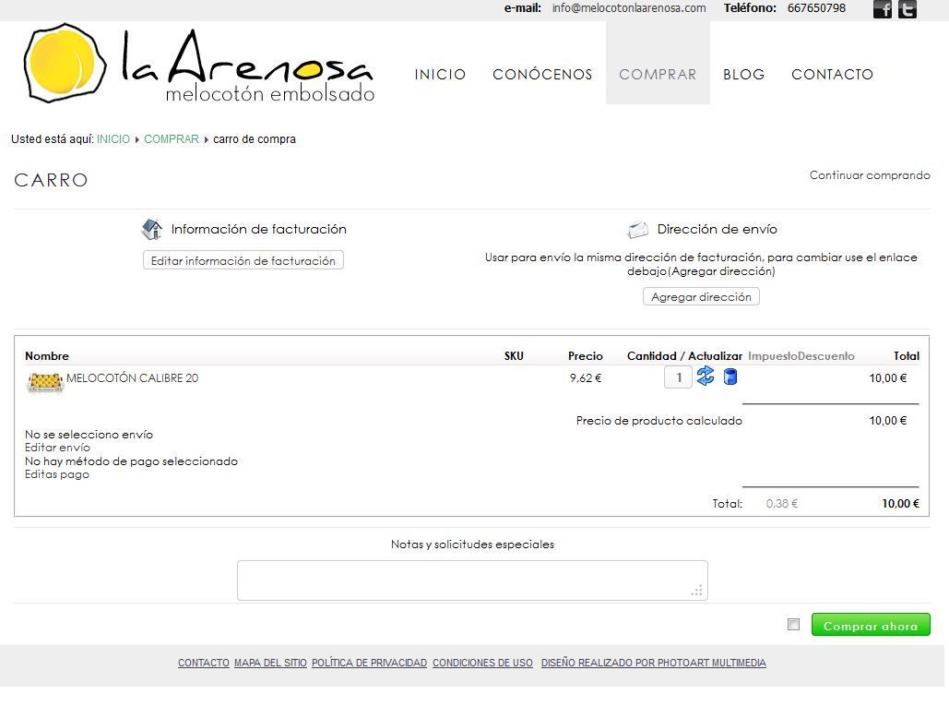Remove product using the blue trash icon
The height and width of the screenshot is (706, 949).
[730, 377]
